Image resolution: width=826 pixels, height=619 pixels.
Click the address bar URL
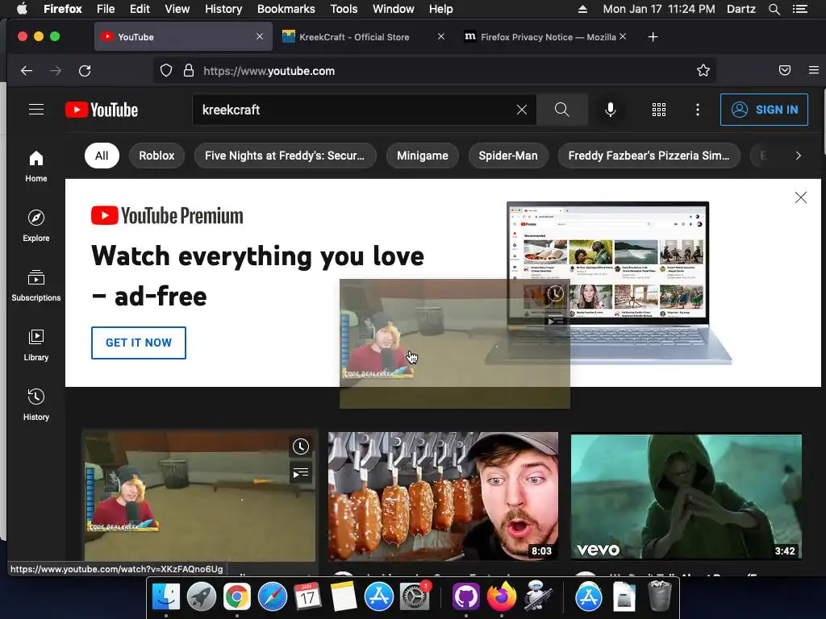click(269, 71)
